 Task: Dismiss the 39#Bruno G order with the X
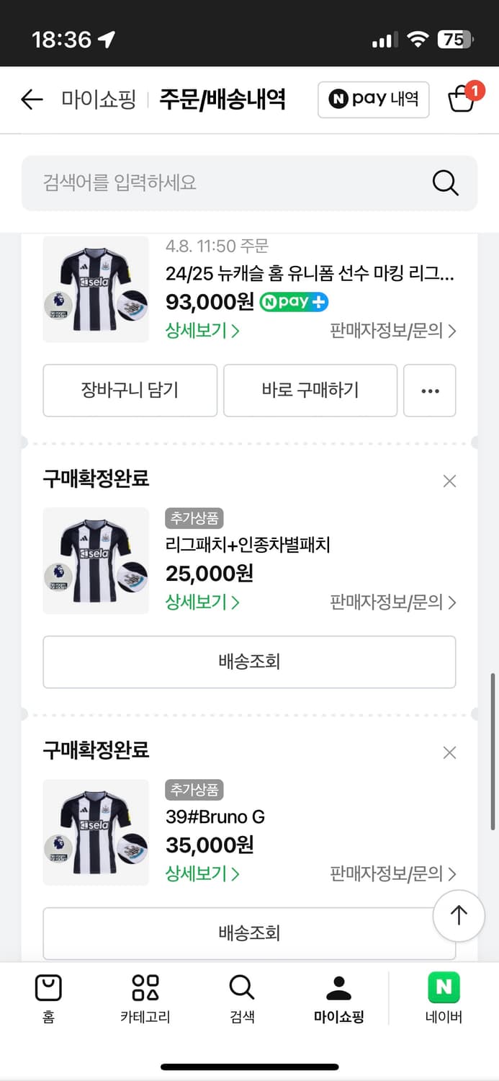tap(449, 752)
